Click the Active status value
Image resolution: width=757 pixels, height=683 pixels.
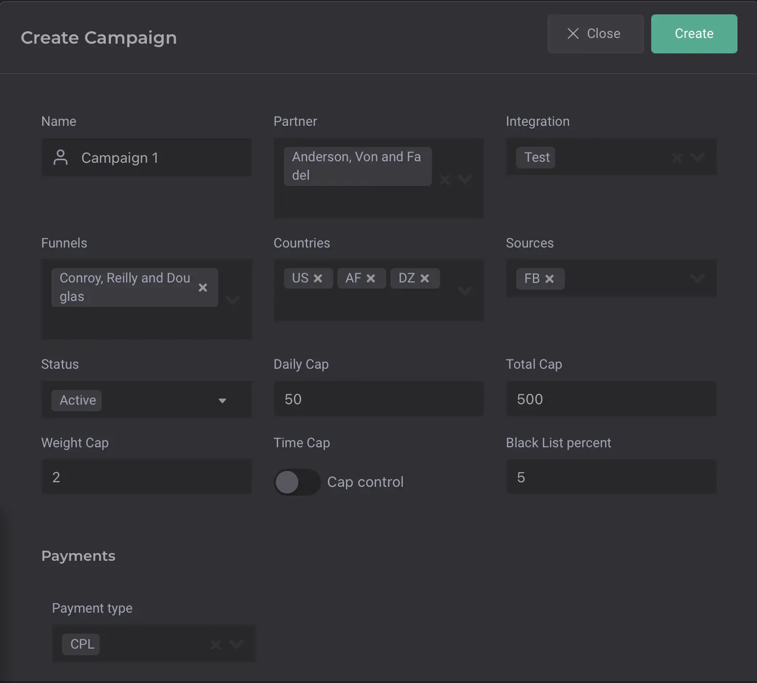pos(77,401)
